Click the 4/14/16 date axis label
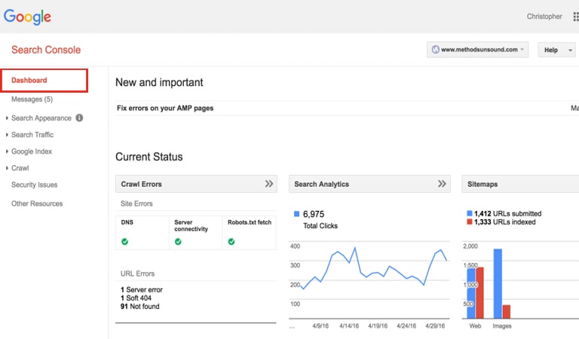Image resolution: width=579 pixels, height=339 pixels. [x=349, y=326]
